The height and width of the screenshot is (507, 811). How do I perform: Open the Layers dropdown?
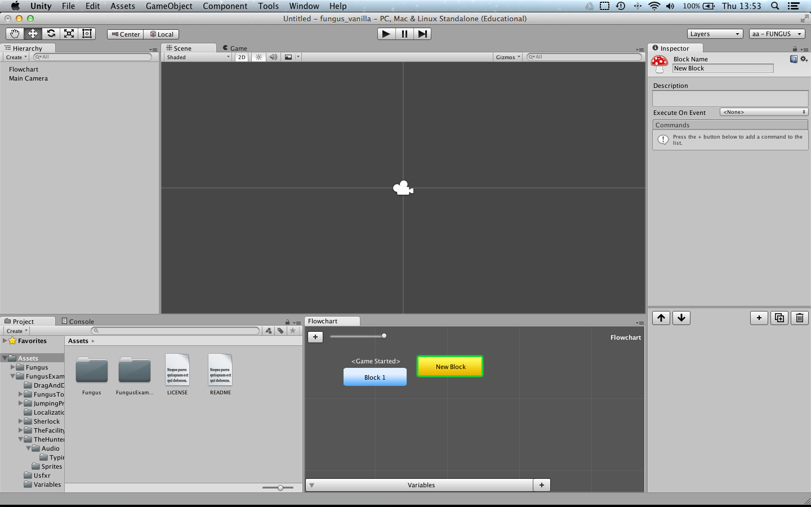tap(715, 34)
